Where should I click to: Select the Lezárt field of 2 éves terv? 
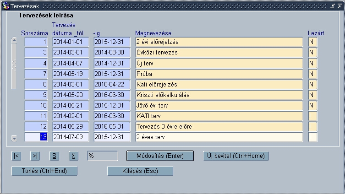[x=312, y=137]
